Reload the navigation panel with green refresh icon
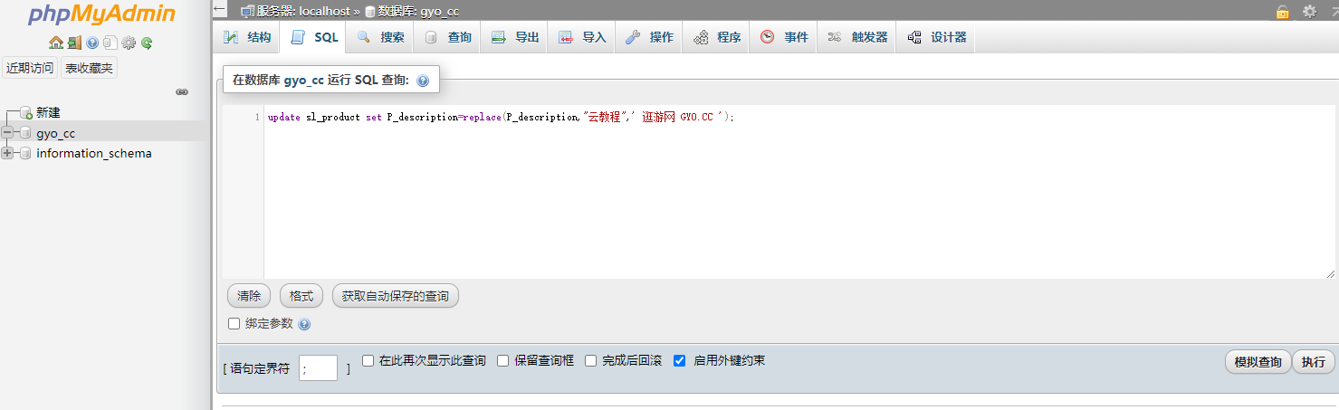 click(147, 43)
